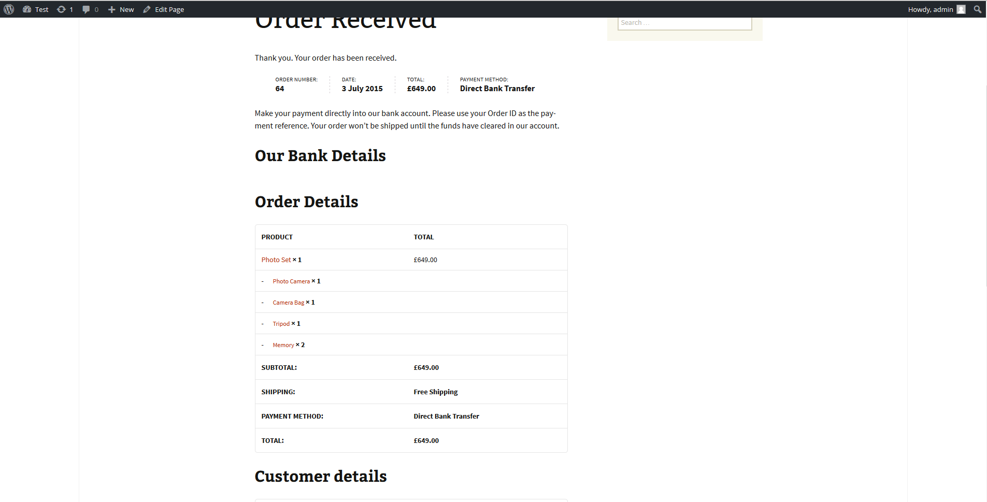The width and height of the screenshot is (987, 502).
Task: Click Direct Bank Transfer in the table
Action: [447, 417]
